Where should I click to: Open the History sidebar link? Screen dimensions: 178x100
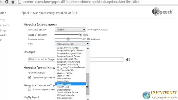pos(3,20)
